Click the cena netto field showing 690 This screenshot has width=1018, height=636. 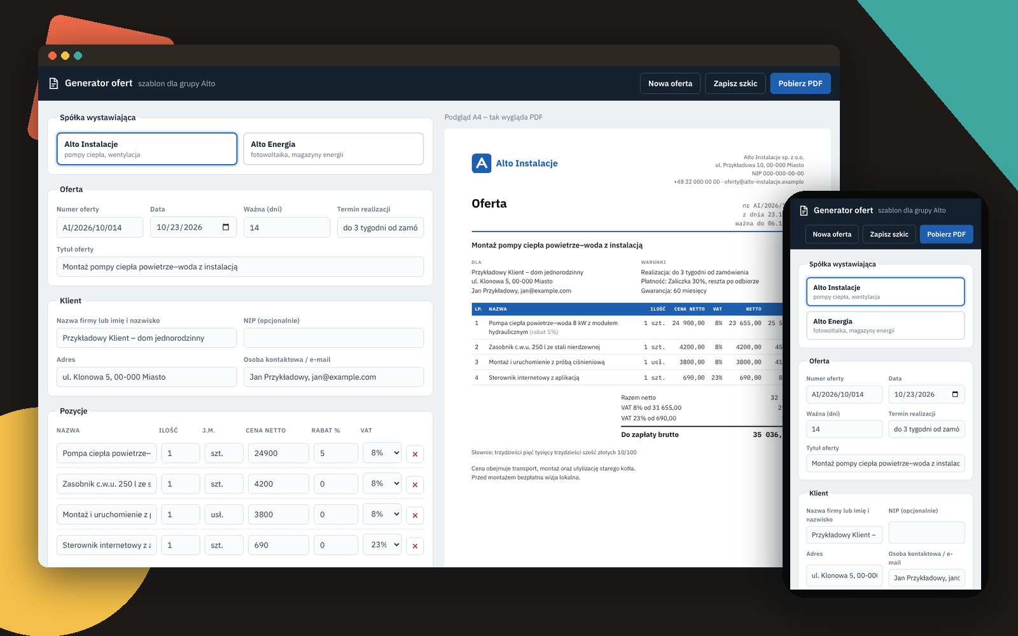[x=279, y=545]
